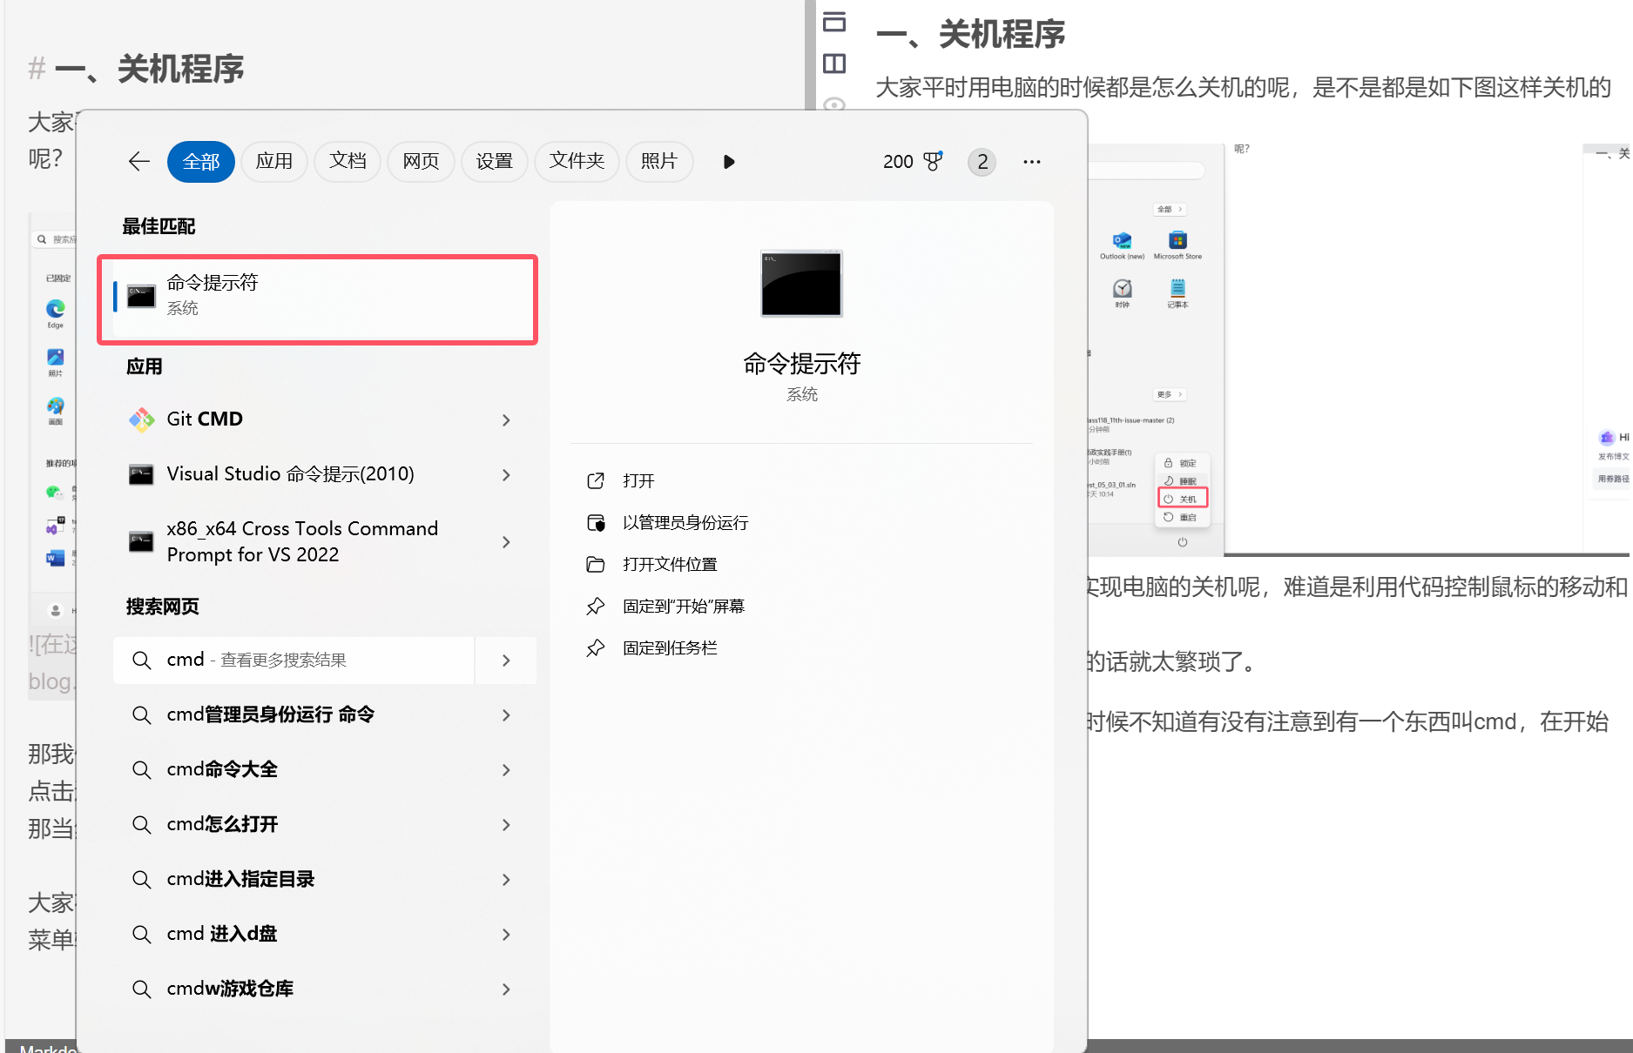The width and height of the screenshot is (1633, 1053).
Task: Click the back arrow in the search panel
Action: point(138,161)
